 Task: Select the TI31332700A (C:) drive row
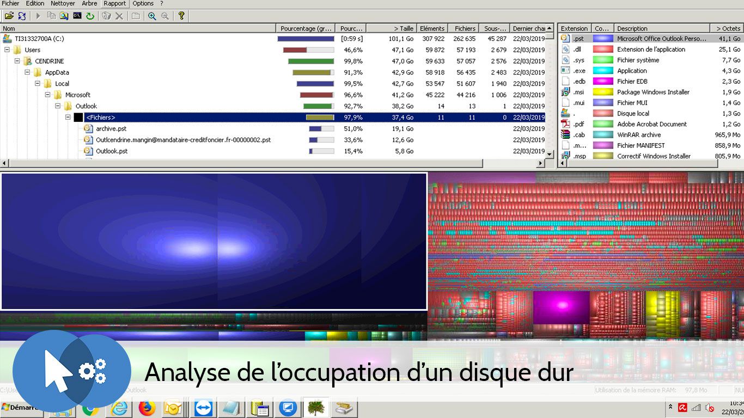[x=272, y=39]
